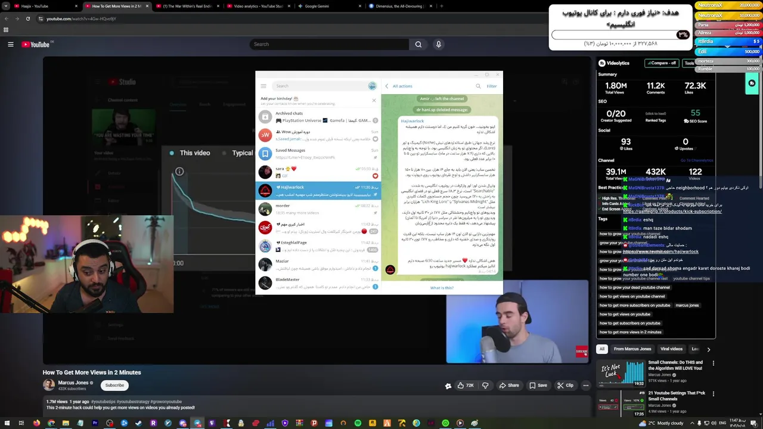Click the donation goal progress bar overlay
Image resolution: width=763 pixels, height=429 pixels.
621,35
